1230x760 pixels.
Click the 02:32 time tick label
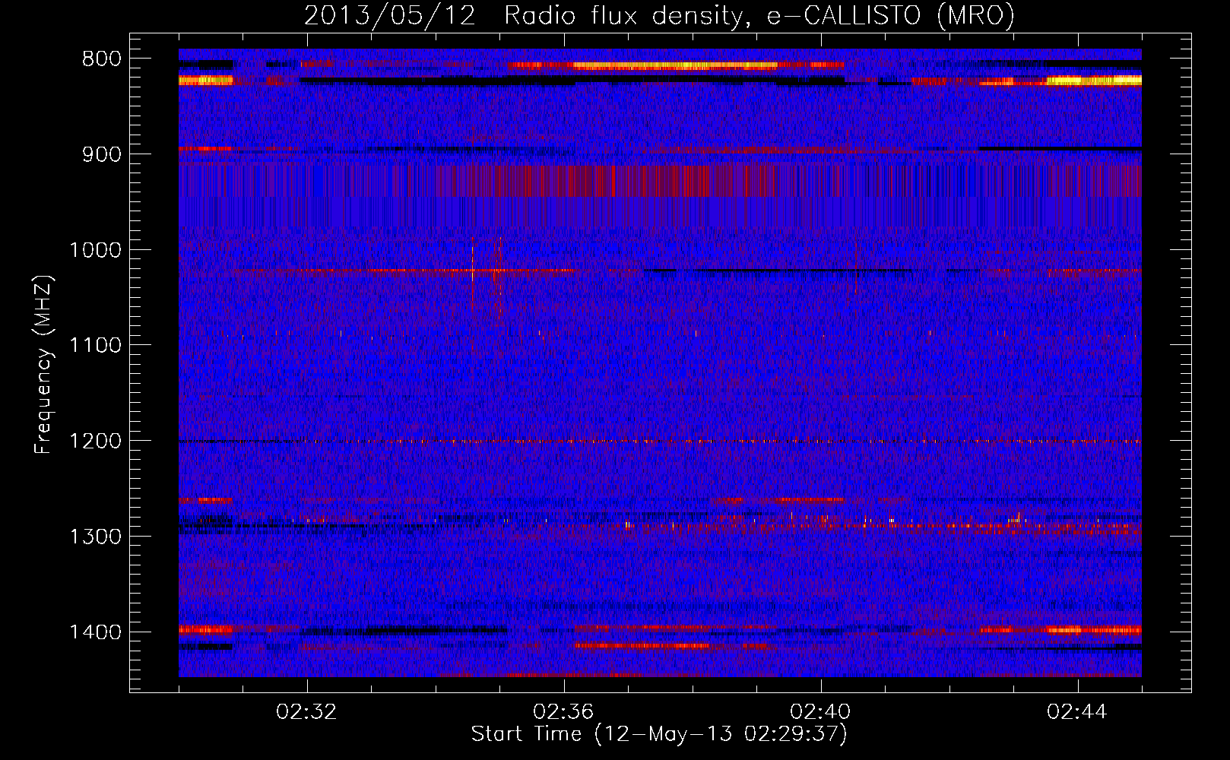click(306, 712)
